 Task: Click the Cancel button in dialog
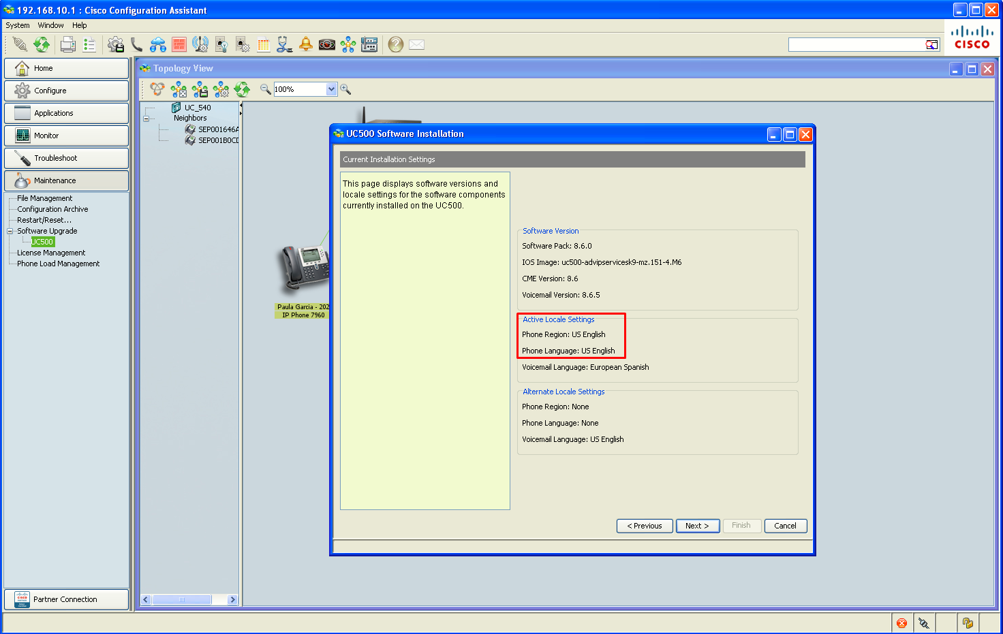(786, 526)
